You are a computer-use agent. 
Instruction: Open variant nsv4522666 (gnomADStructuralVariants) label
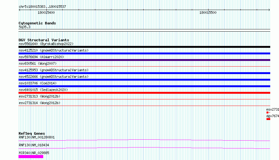(x=54, y=77)
